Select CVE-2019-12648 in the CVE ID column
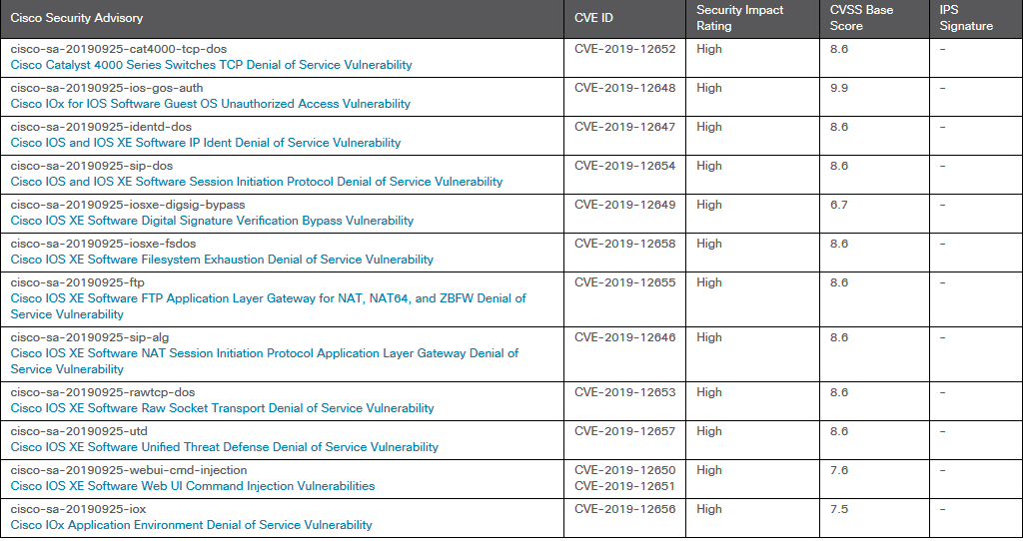Image resolution: width=1025 pixels, height=541 pixels. [624, 88]
